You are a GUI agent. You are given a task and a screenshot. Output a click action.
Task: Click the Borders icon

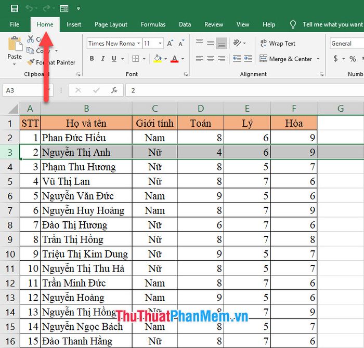point(136,59)
